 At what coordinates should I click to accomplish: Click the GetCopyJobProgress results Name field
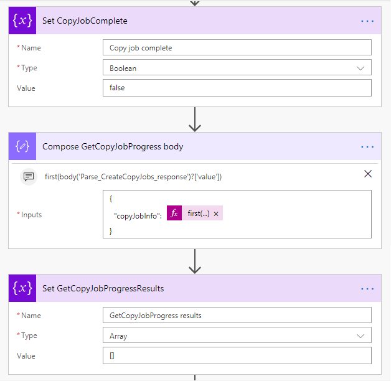[237, 315]
